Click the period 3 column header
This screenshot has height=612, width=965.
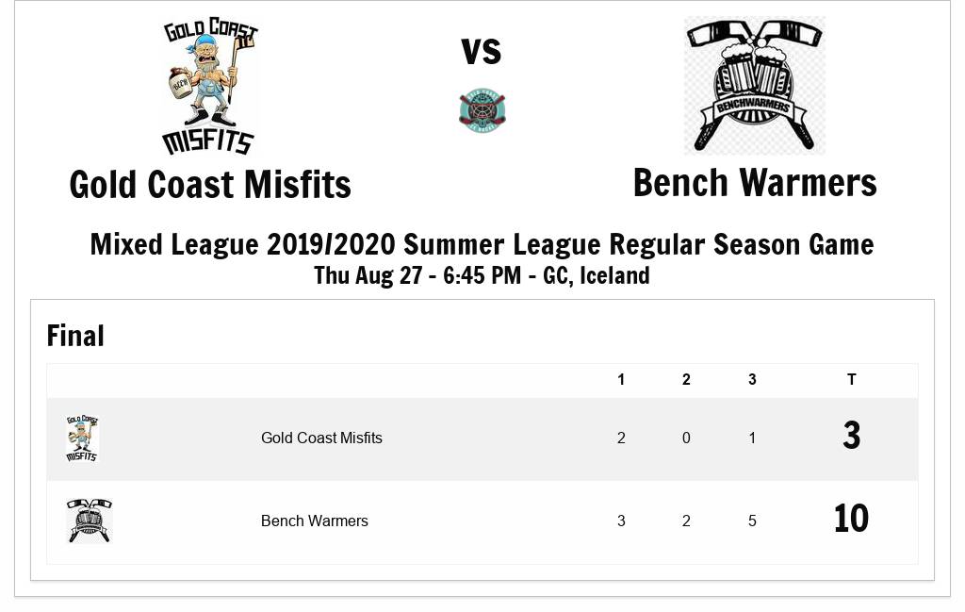point(752,380)
